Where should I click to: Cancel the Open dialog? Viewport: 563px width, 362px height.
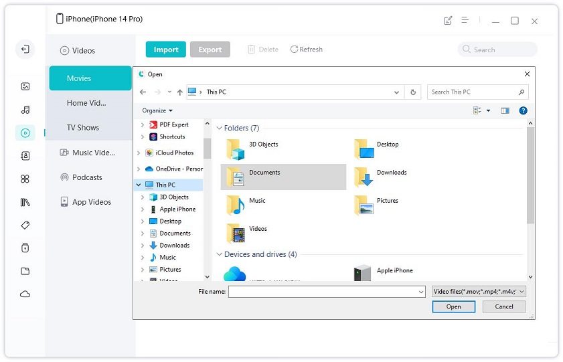(x=504, y=306)
